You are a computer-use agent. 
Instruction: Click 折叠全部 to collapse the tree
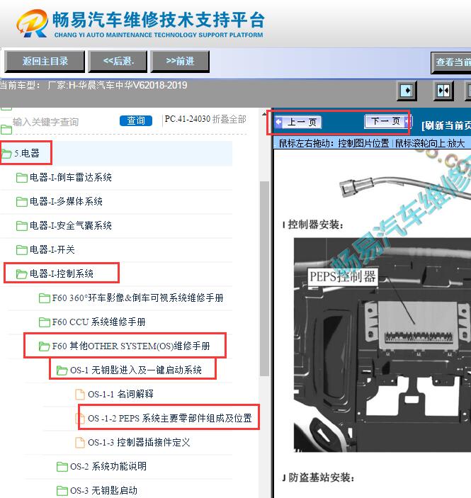click(229, 119)
